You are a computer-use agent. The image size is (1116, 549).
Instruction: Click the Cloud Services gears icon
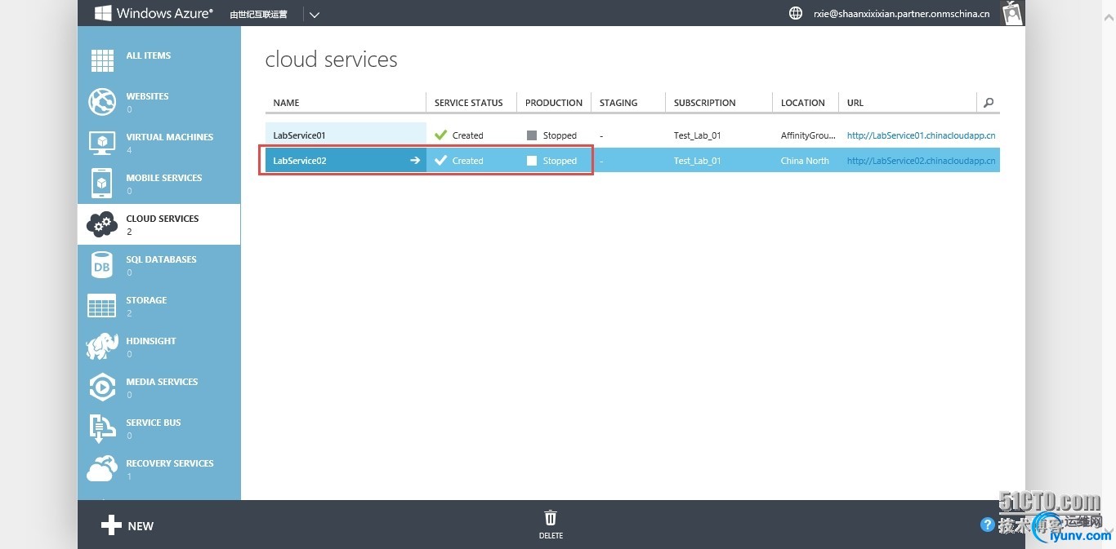(102, 224)
